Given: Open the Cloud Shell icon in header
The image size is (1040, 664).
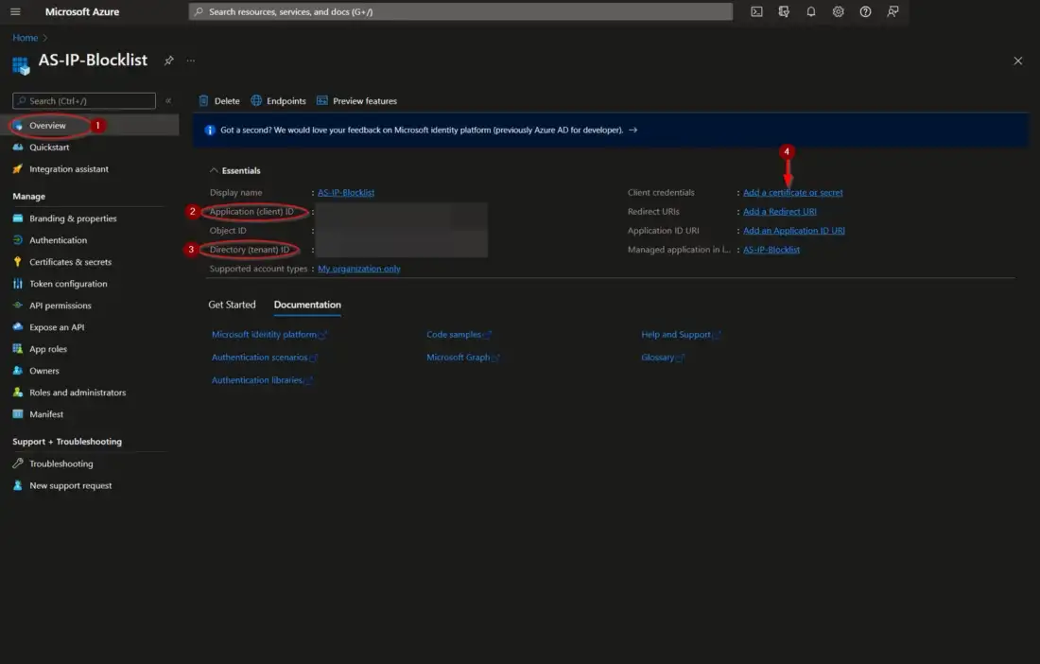Looking at the screenshot, I should click(756, 11).
